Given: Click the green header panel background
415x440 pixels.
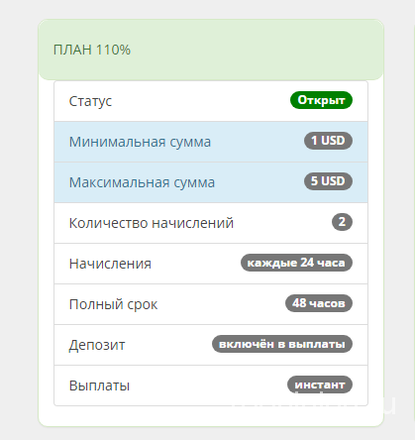Looking at the screenshot, I should (211, 50).
